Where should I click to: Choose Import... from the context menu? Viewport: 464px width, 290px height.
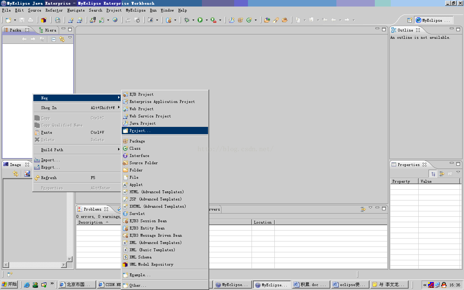pos(77,160)
